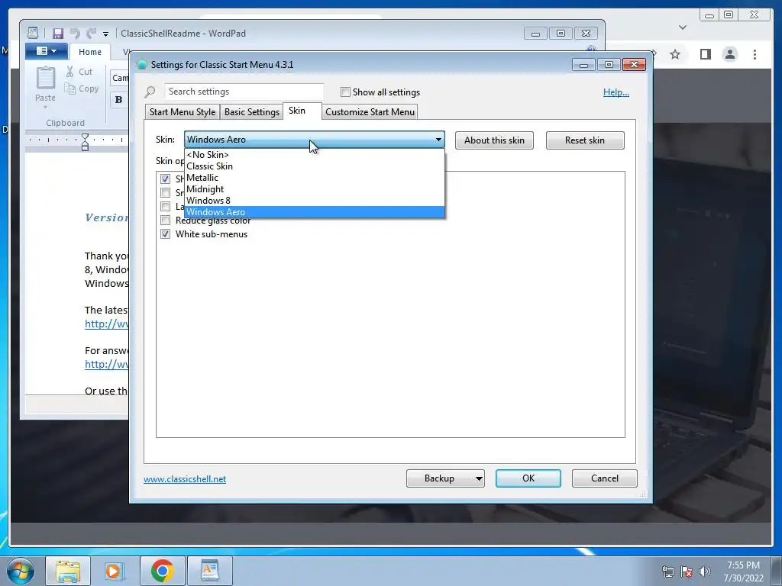Uncheck the White sub-menus checkbox
Viewport: 782px width, 586px height.
(x=165, y=233)
